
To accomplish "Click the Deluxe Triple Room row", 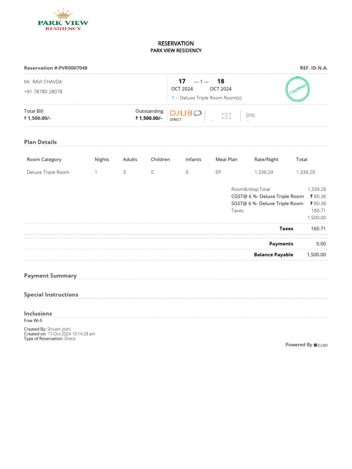I will tap(176, 172).
